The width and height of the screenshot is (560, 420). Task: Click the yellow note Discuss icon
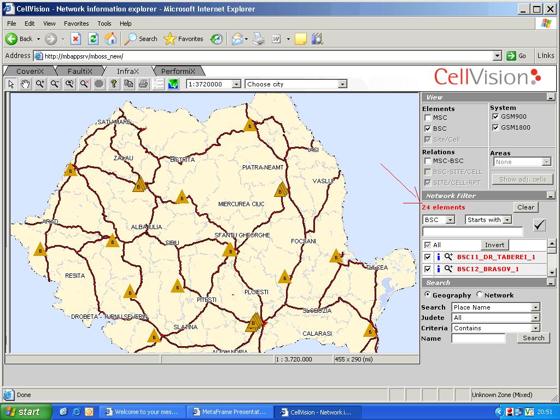coord(300,39)
